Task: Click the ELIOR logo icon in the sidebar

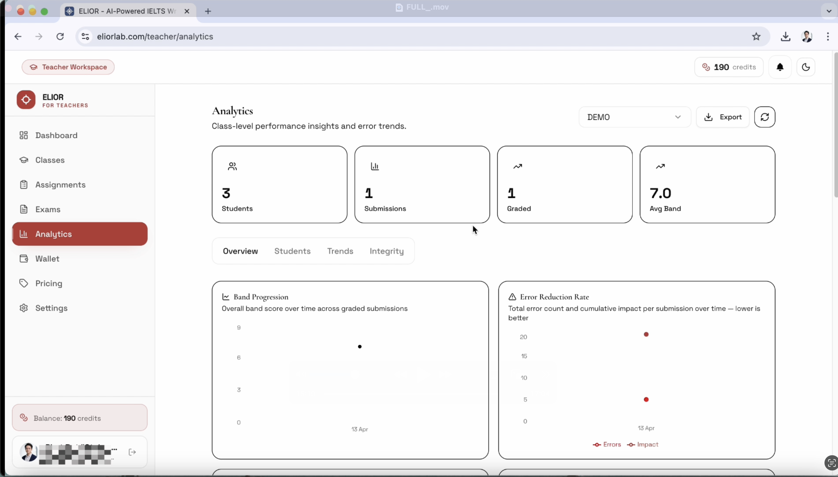Action: pyautogui.click(x=26, y=100)
